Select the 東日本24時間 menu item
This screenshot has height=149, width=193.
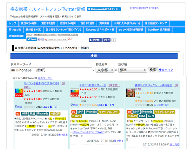29,23
